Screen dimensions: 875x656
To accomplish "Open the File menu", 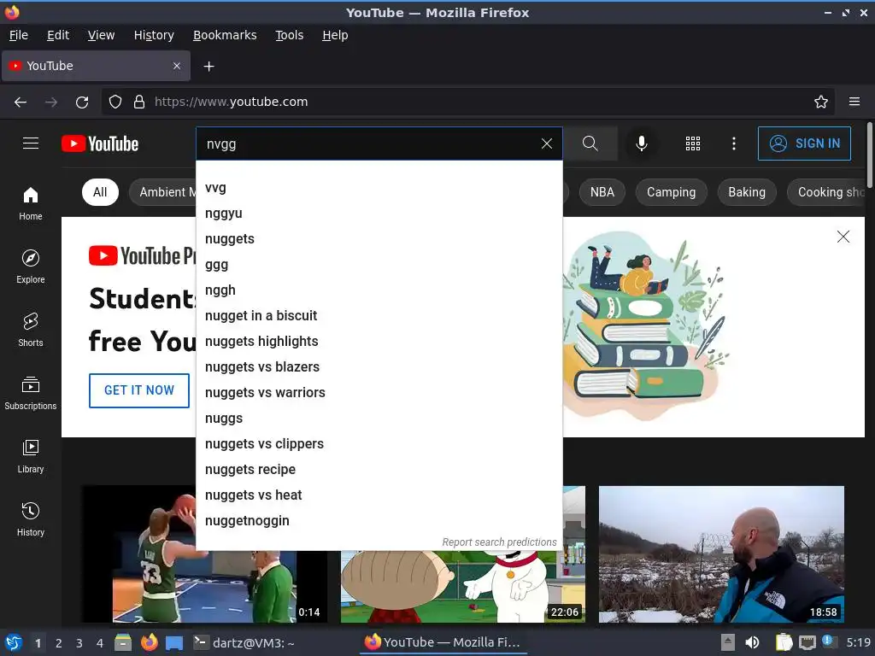I will pyautogui.click(x=19, y=35).
